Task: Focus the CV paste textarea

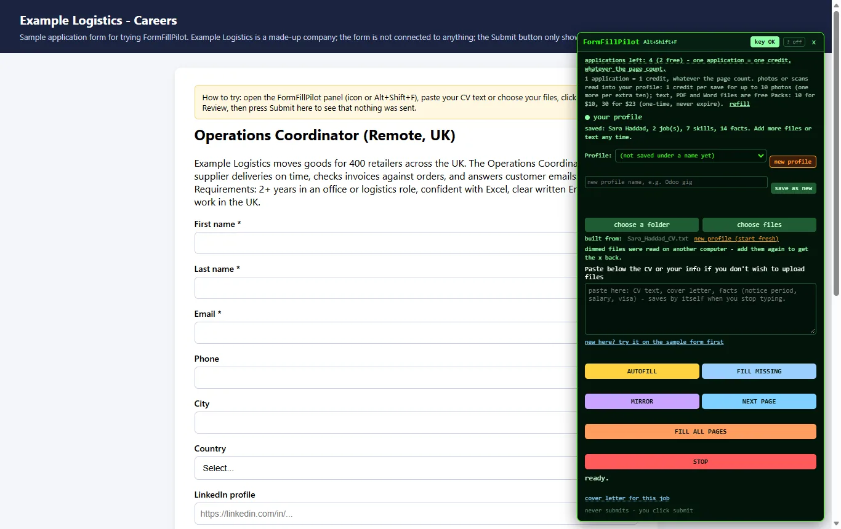Action: [701, 309]
